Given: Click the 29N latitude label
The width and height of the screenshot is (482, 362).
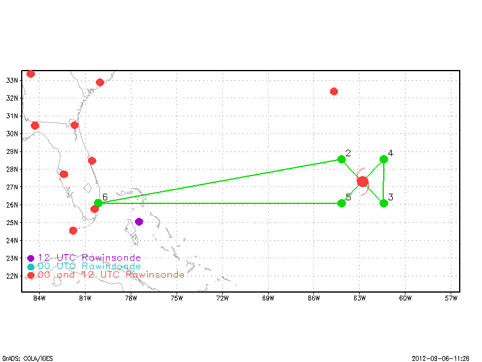Looking at the screenshot, I should tap(12, 151).
